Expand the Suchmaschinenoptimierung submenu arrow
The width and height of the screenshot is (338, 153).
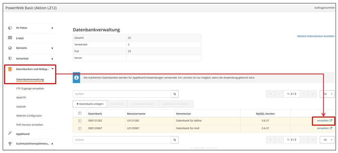[52, 144]
